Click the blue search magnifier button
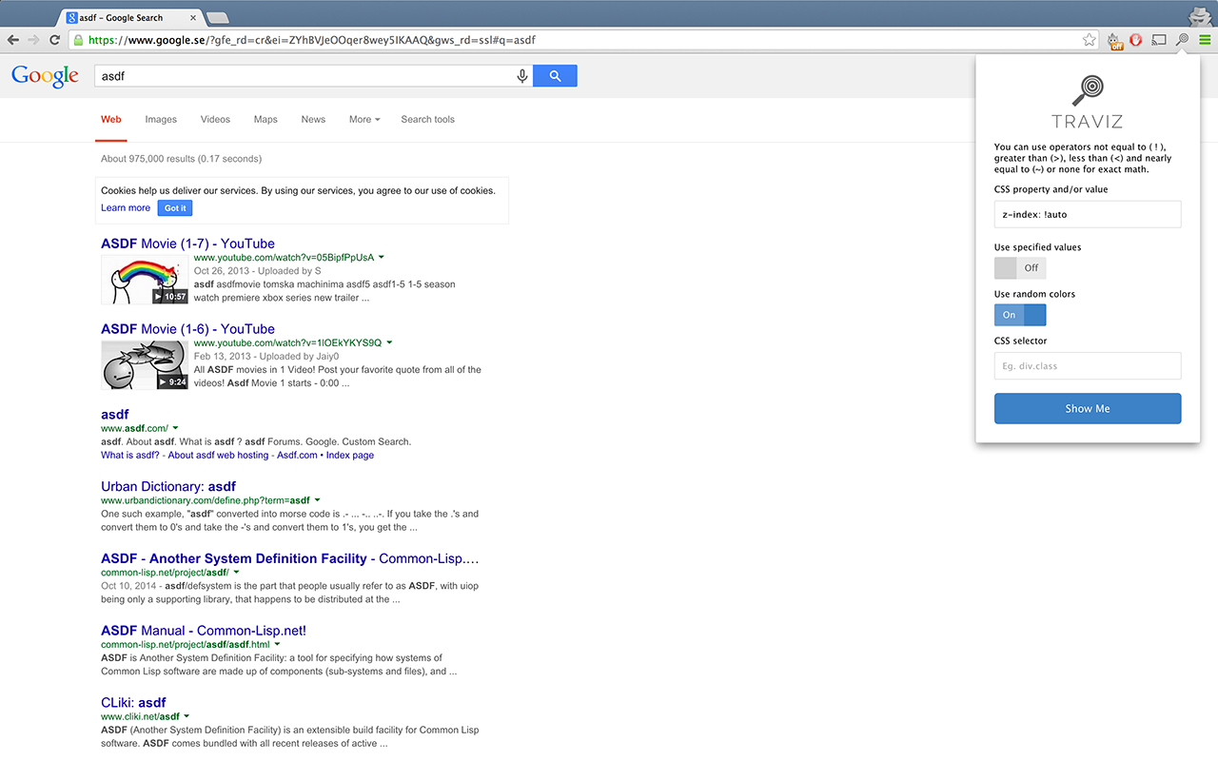 (555, 75)
